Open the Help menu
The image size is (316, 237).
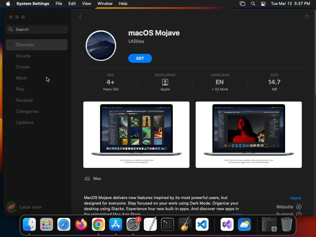[123, 4]
